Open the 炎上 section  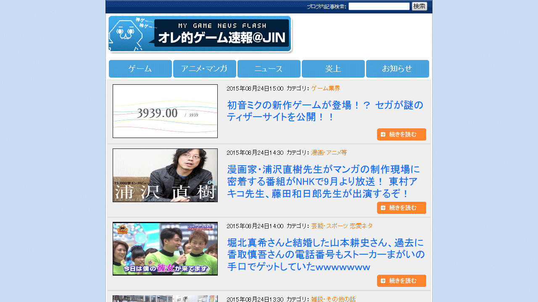coord(333,68)
